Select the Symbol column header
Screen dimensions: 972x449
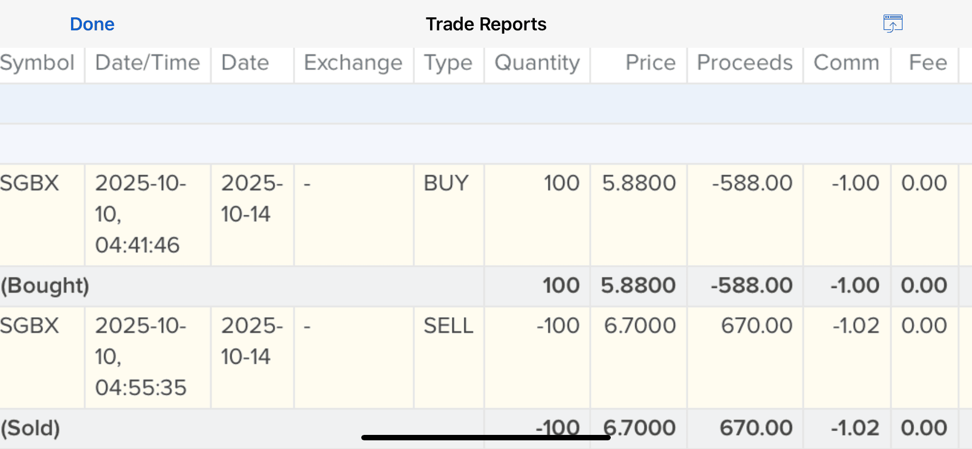coord(37,63)
